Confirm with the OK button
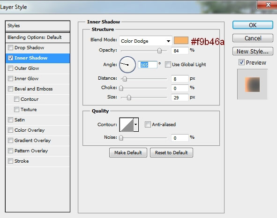 point(253,25)
